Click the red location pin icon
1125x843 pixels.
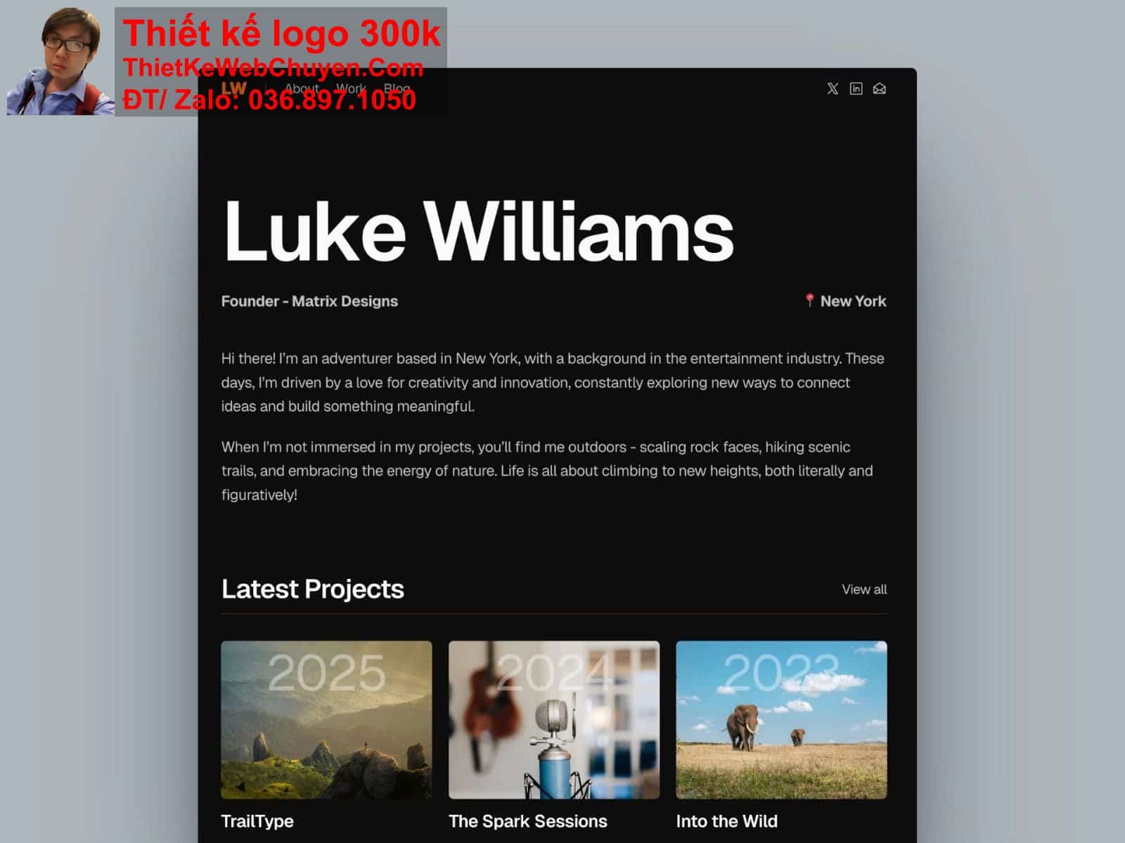809,301
